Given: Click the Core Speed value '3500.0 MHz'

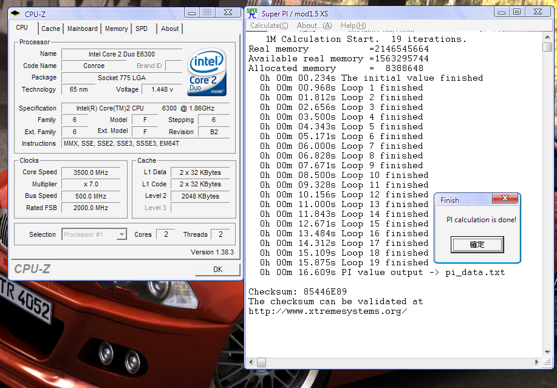Looking at the screenshot, I should [91, 172].
